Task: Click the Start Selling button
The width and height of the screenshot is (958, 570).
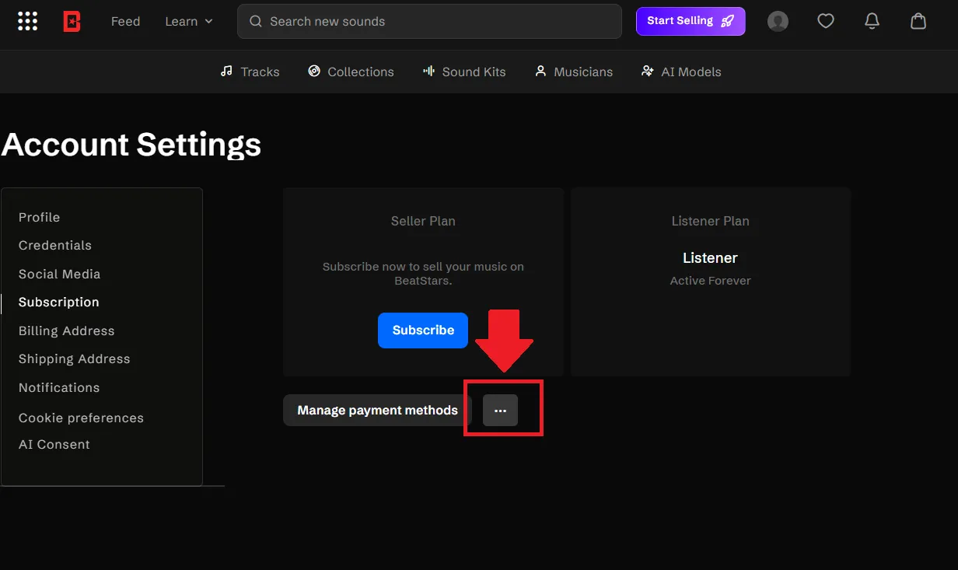Action: click(x=691, y=21)
